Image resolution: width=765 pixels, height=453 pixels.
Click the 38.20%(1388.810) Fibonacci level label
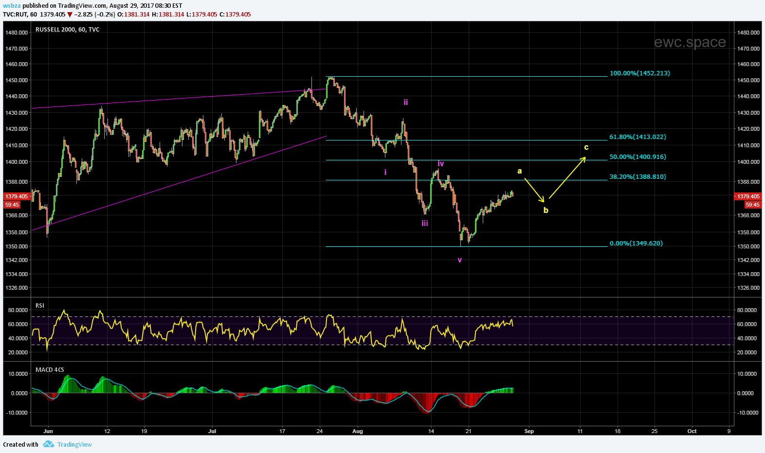[637, 177]
